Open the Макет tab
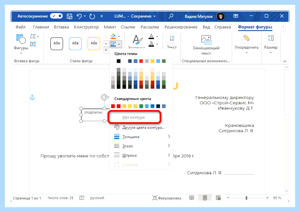Image resolution: width=300 pixels, height=212 pixels. 110,27
